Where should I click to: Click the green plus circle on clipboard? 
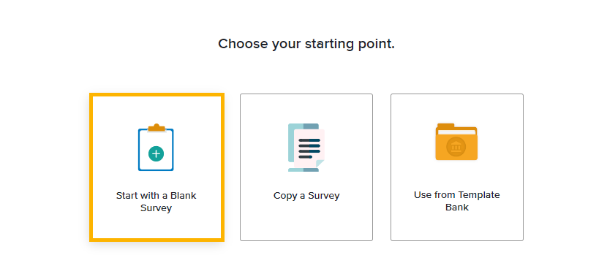156,154
